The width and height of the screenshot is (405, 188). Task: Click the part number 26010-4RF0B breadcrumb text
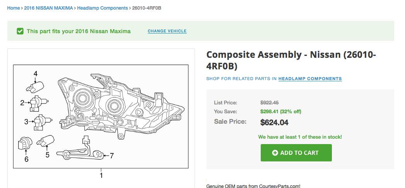pyautogui.click(x=147, y=8)
